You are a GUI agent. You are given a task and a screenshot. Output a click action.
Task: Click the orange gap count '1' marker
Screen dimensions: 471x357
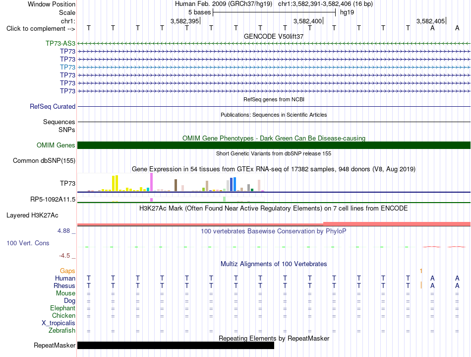coord(421,271)
